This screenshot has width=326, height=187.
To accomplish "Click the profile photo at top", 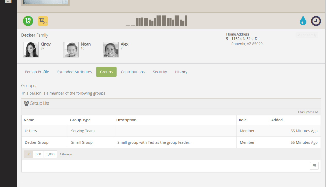I will tap(45, 3).
